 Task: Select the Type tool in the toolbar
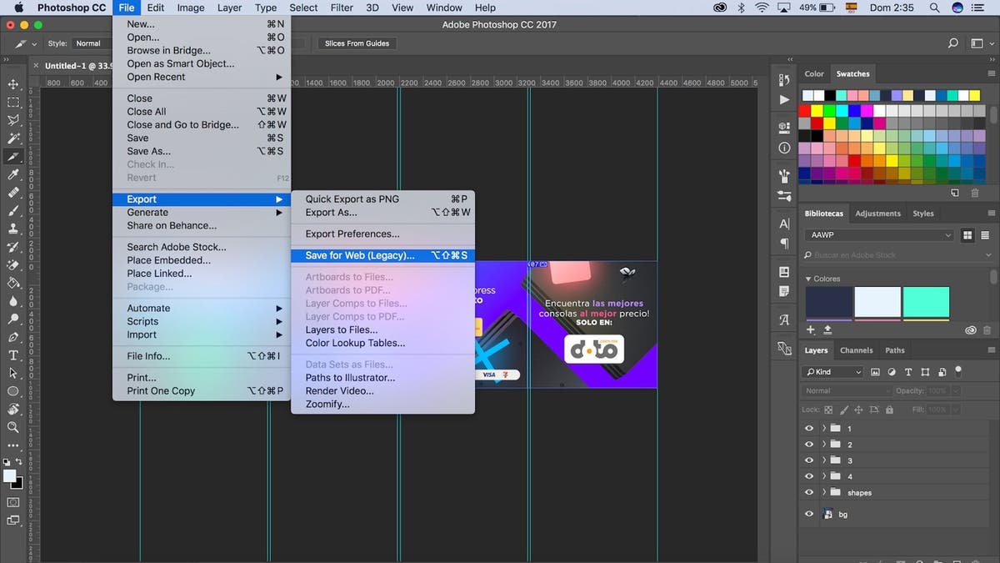pyautogui.click(x=12, y=354)
